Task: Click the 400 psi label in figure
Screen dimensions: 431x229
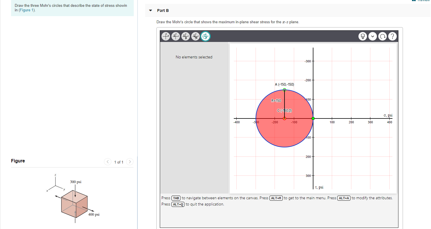Action: pos(94,215)
